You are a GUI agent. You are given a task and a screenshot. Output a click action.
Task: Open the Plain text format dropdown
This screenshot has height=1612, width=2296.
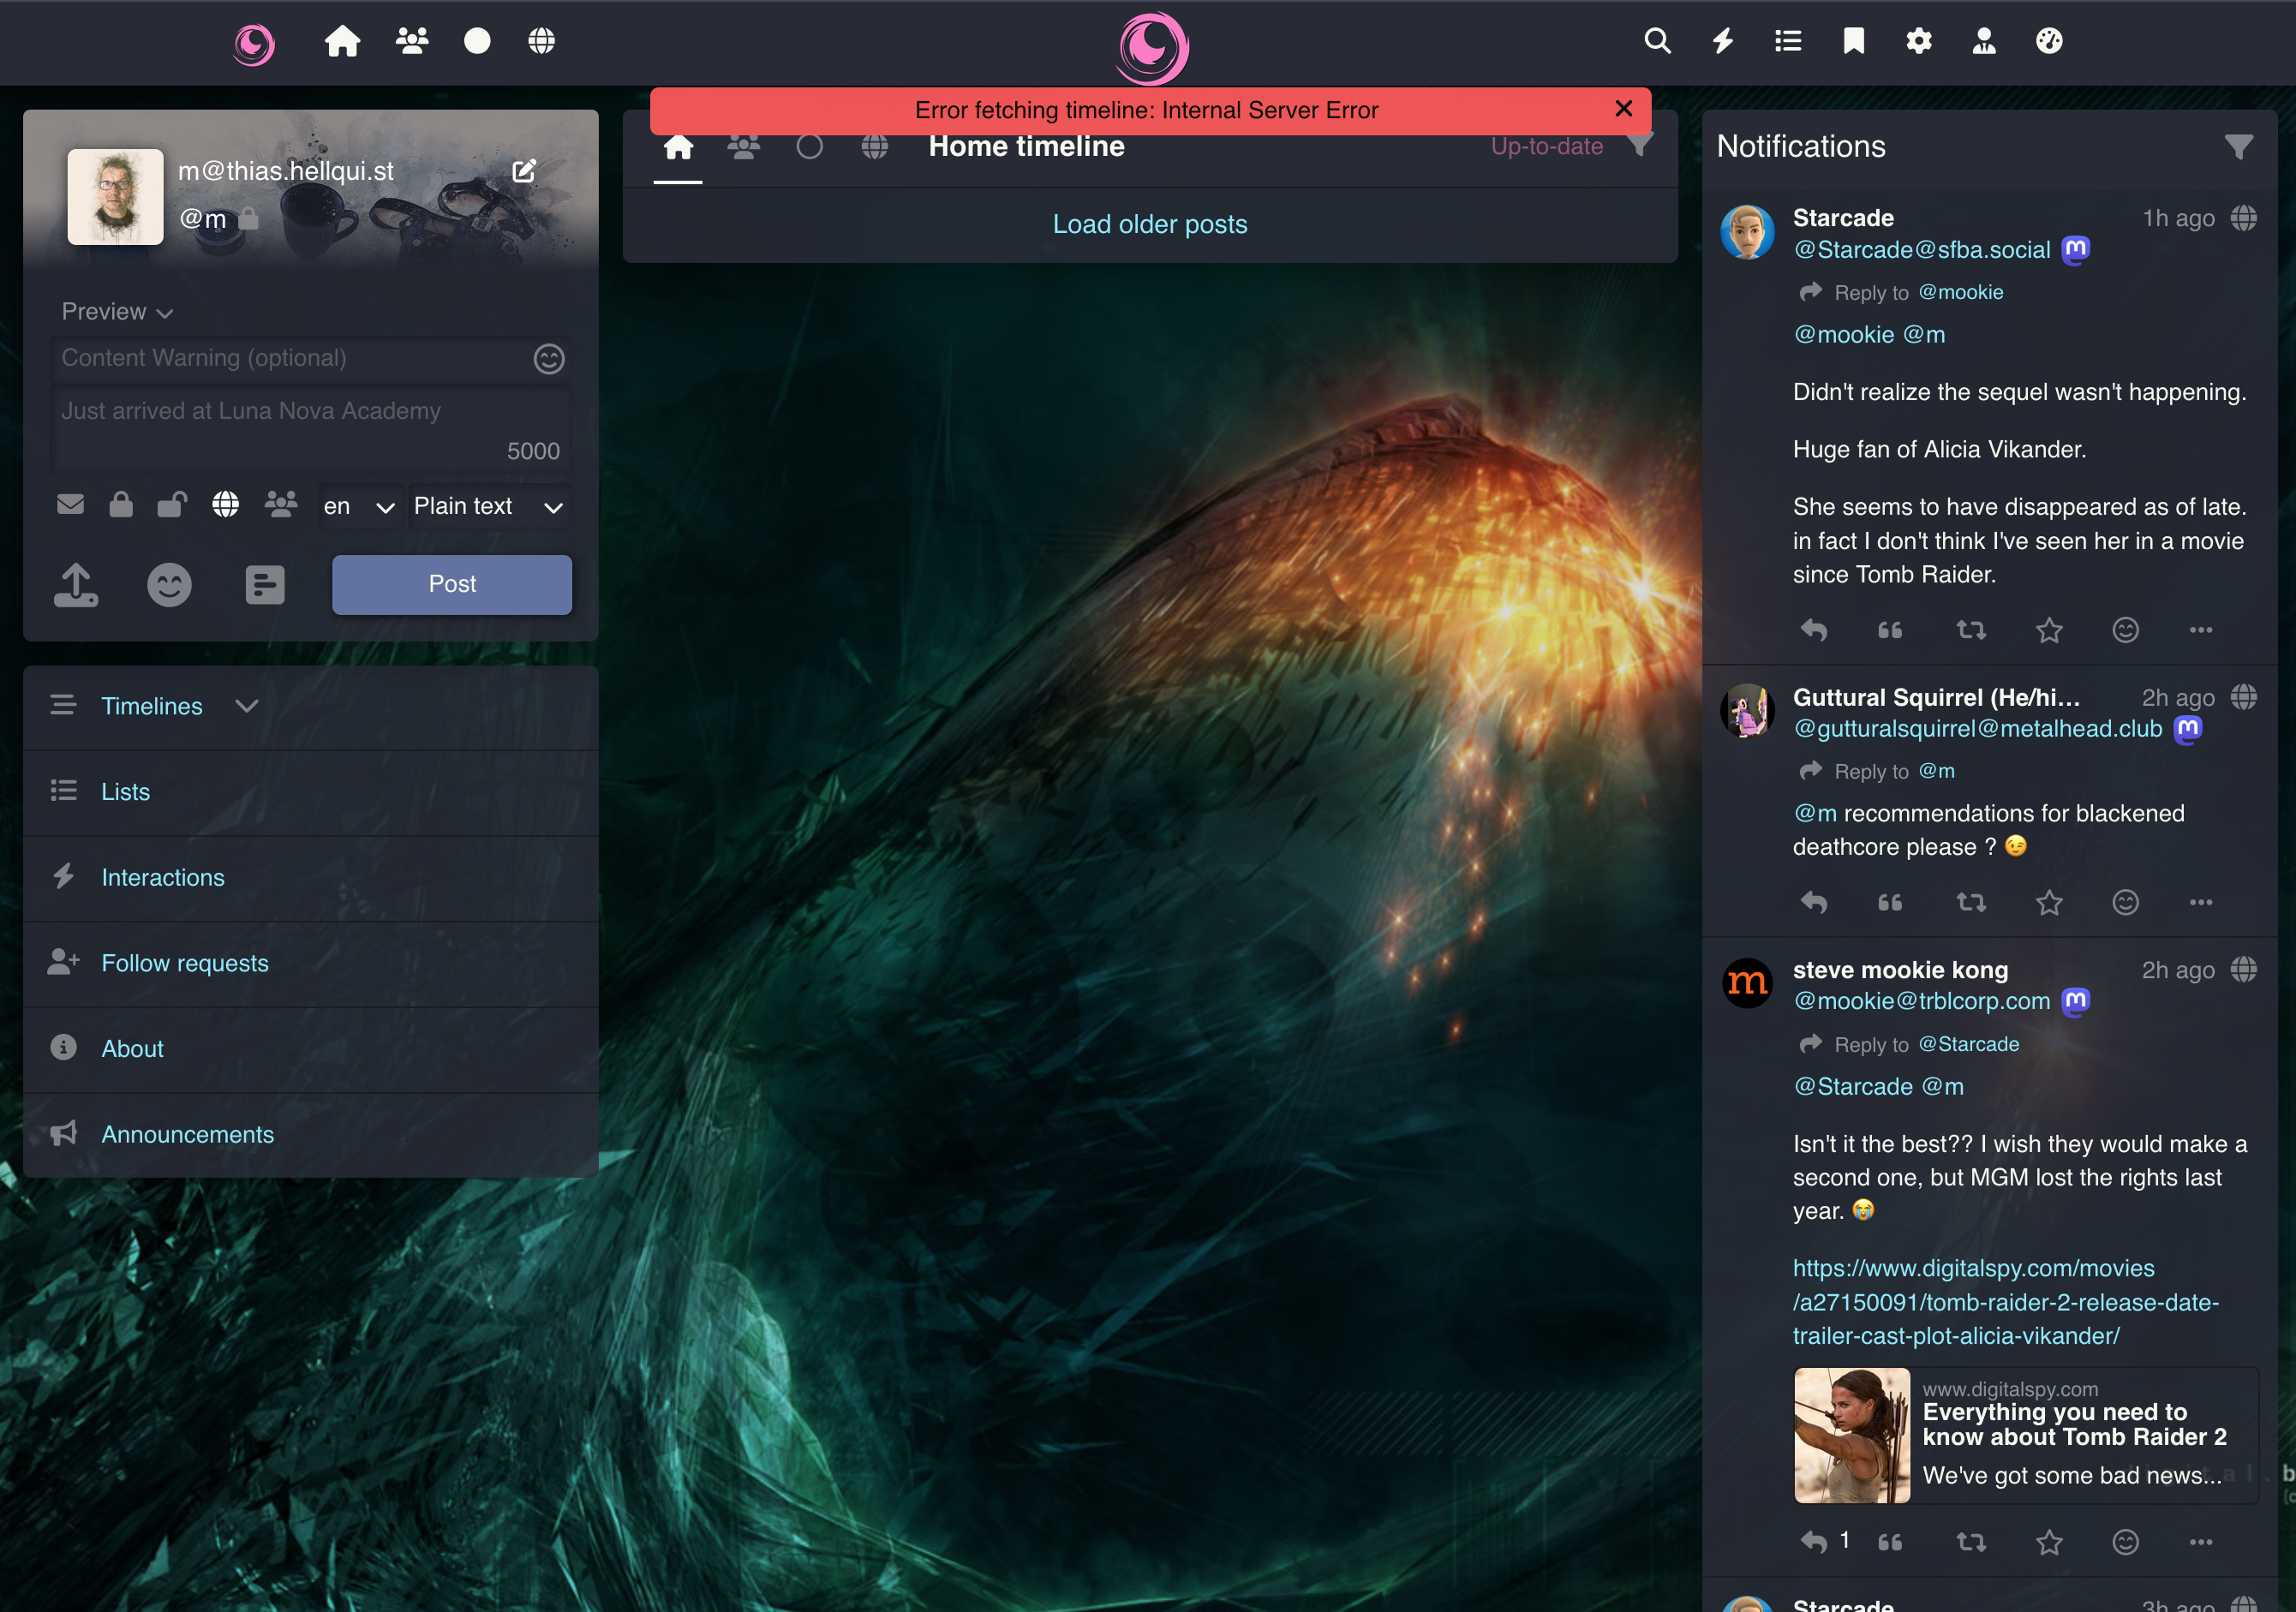click(489, 507)
